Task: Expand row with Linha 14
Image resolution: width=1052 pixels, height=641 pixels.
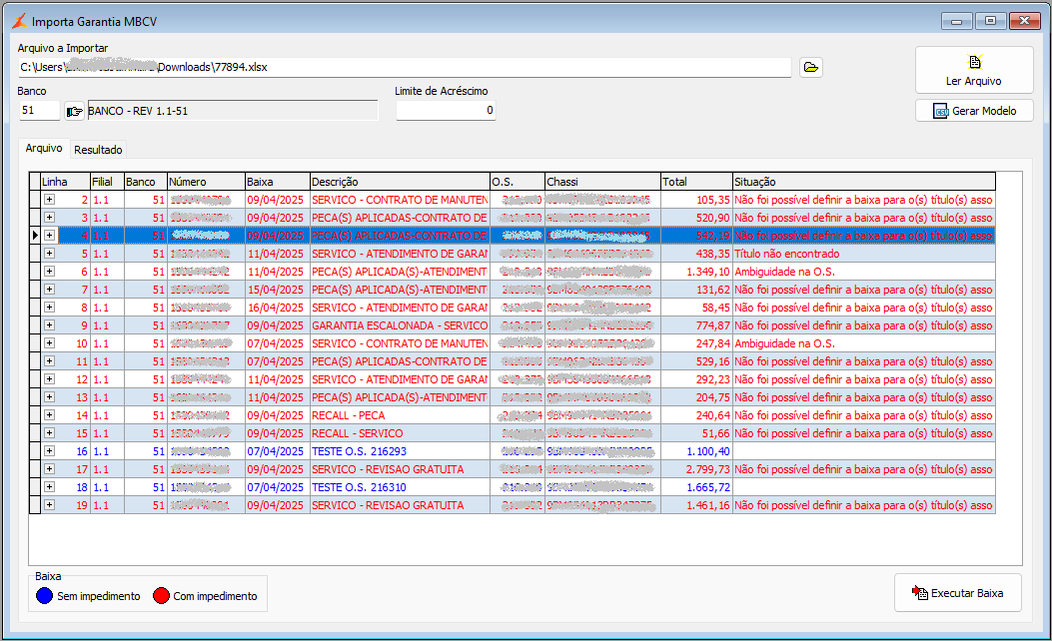Action: 50,415
